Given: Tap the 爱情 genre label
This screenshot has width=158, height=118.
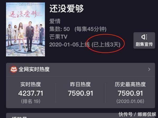Looking at the screenshot, I should 55,21.
